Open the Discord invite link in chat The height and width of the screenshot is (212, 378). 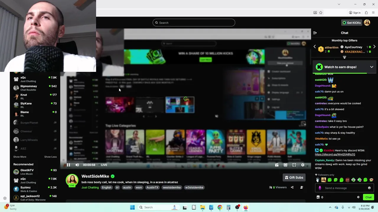[x=335, y=154]
